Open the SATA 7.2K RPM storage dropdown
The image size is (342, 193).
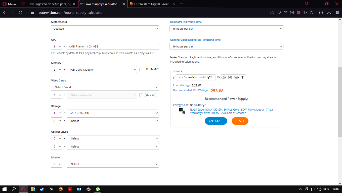point(113,113)
